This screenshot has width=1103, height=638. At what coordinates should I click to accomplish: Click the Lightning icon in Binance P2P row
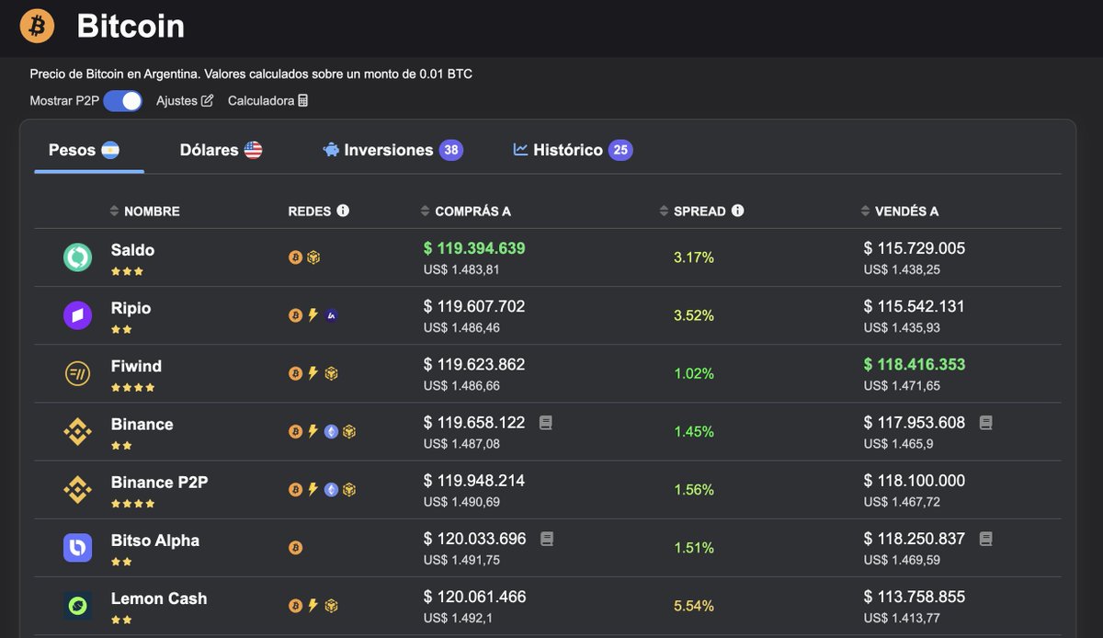coord(313,489)
